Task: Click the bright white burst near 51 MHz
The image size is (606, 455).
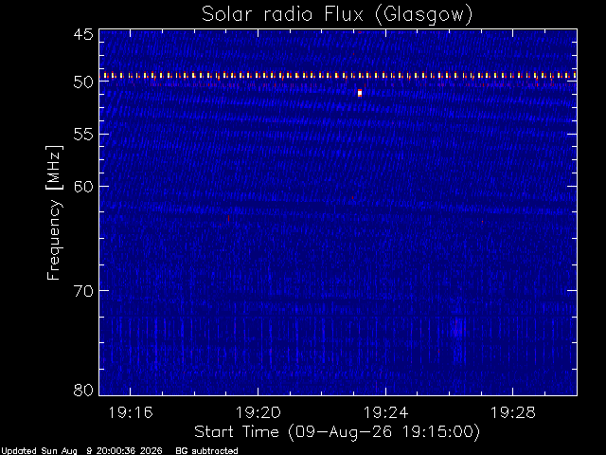Action: [x=360, y=93]
